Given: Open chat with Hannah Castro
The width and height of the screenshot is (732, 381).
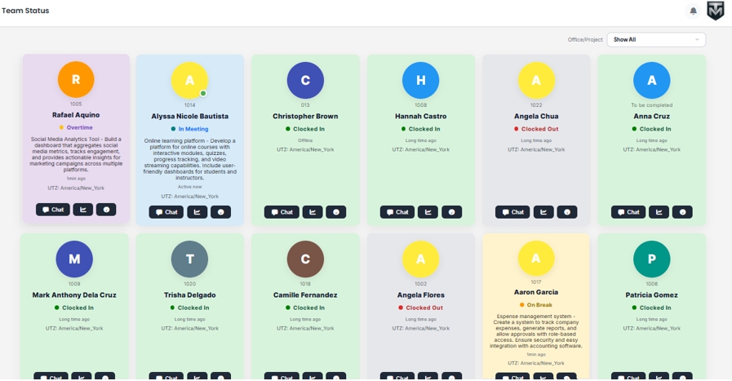Looking at the screenshot, I should pyautogui.click(x=397, y=212).
